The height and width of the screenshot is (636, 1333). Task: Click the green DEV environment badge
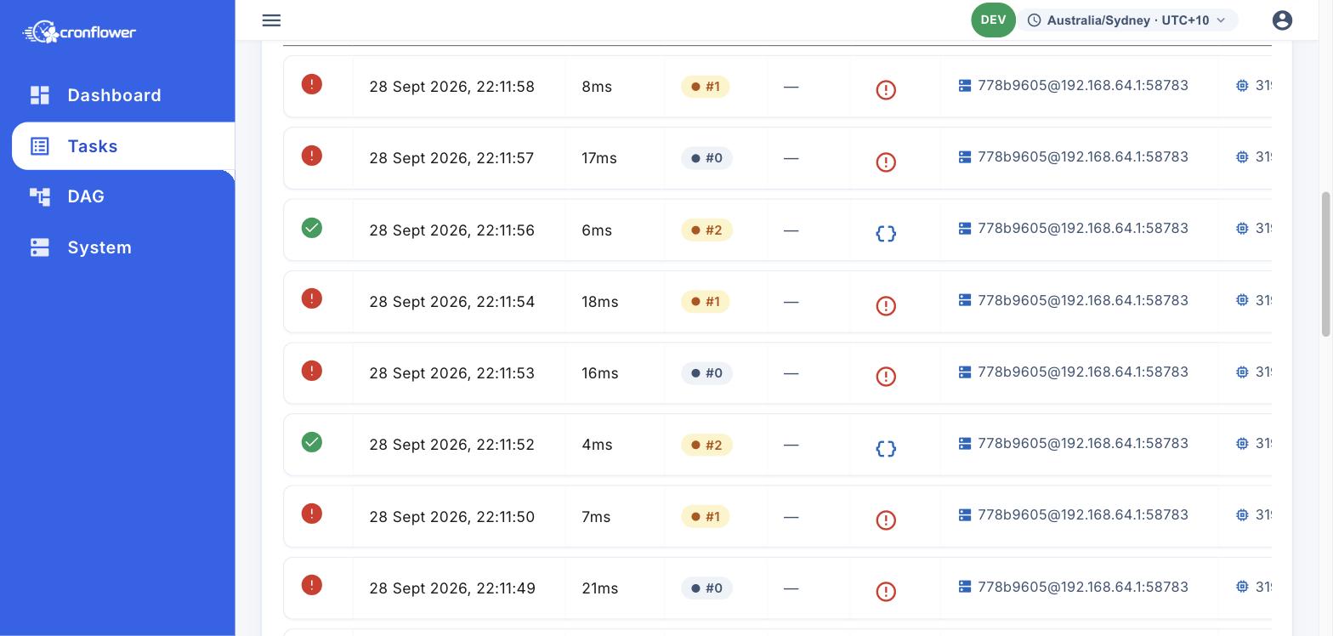pyautogui.click(x=993, y=20)
